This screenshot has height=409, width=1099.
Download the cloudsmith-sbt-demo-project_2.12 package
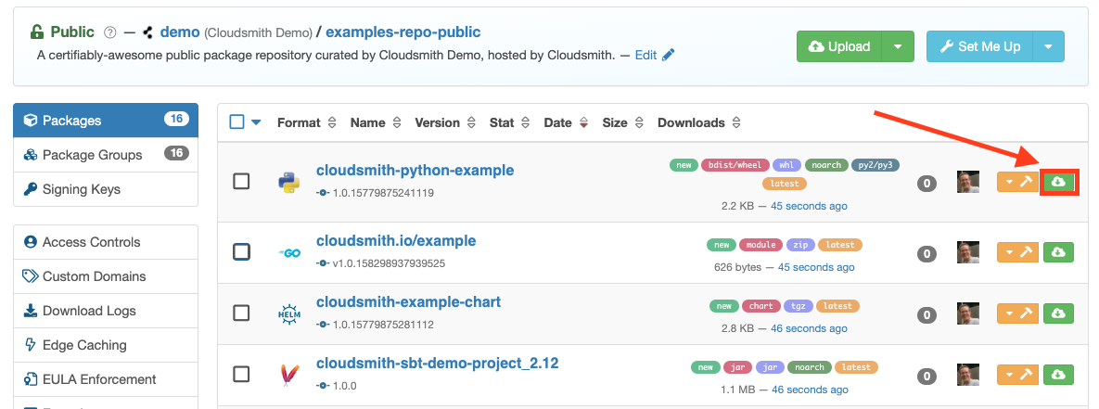1059,375
